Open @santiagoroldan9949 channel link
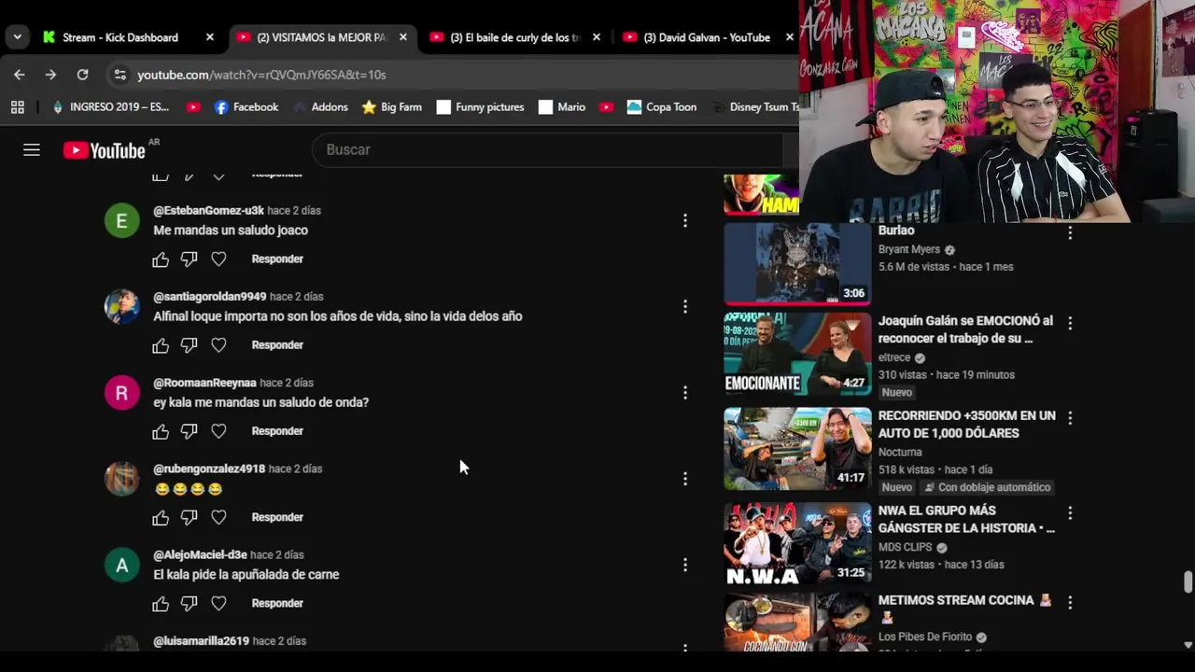The width and height of the screenshot is (1195, 672). pos(210,297)
